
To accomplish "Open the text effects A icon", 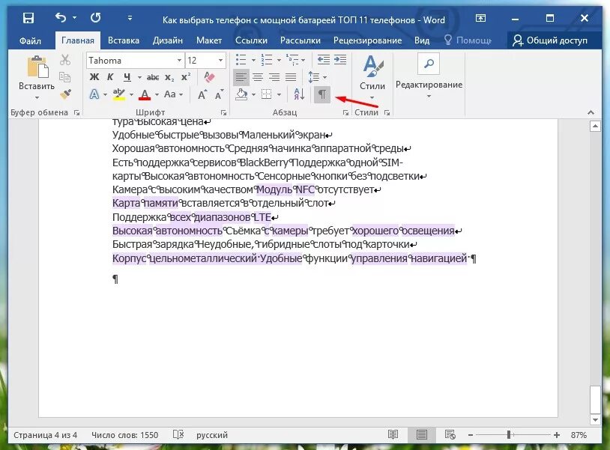I will 94,94.
